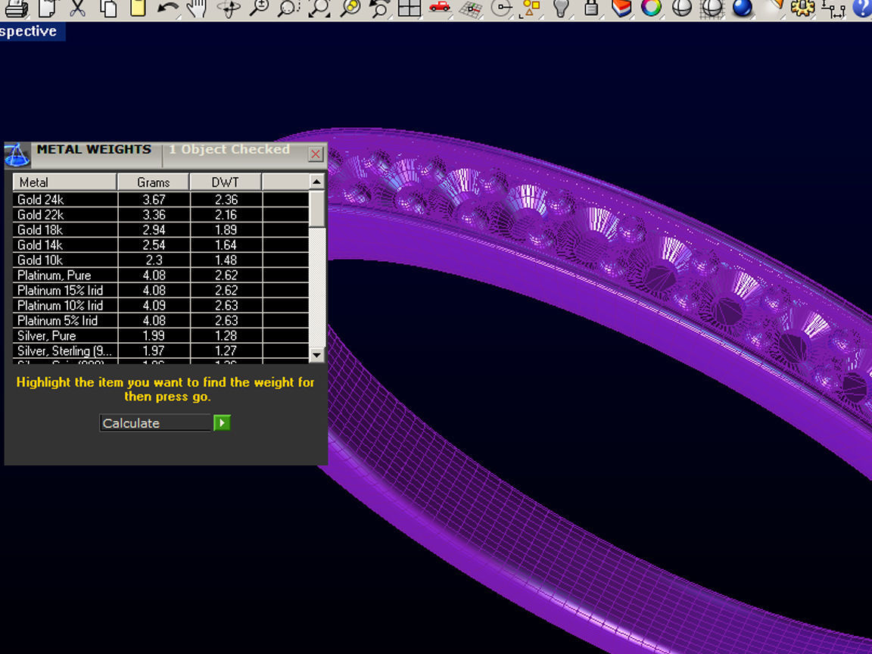
Task: Select the Zoom Dynamic magnifier icon
Action: coord(259,8)
